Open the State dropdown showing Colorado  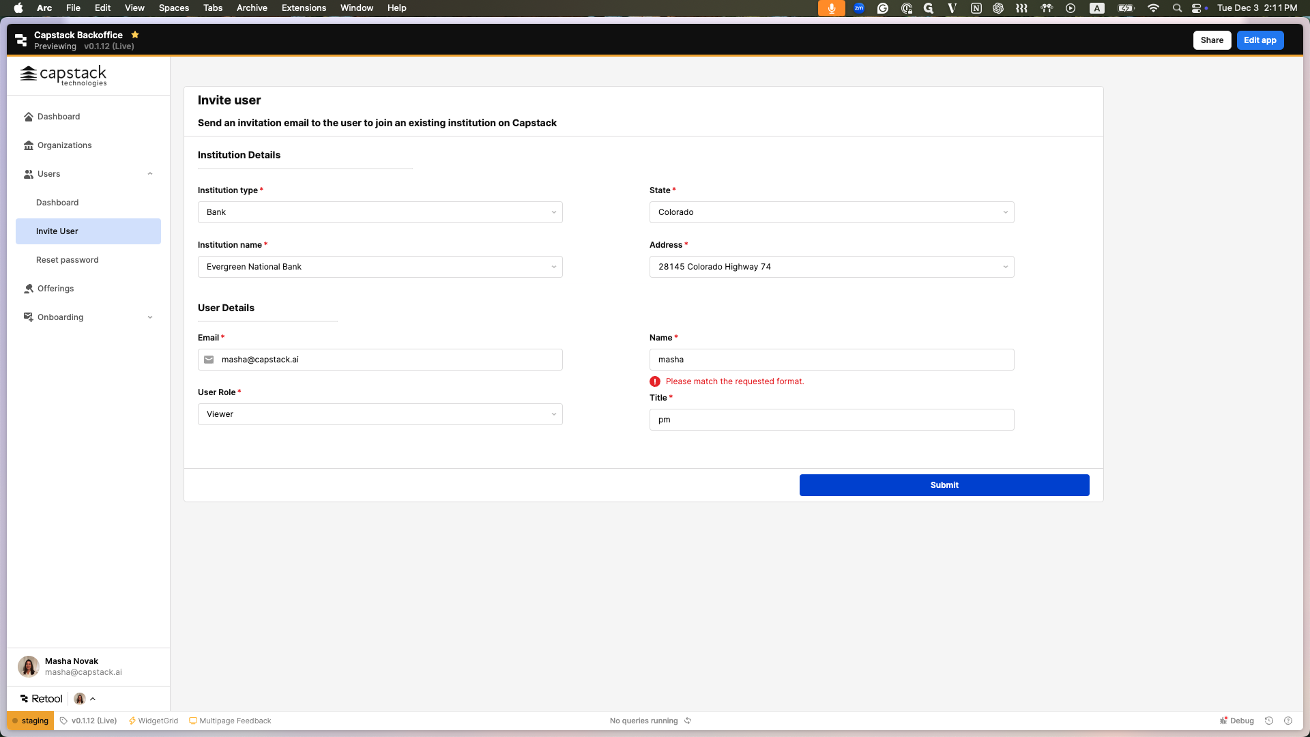pyautogui.click(x=832, y=212)
